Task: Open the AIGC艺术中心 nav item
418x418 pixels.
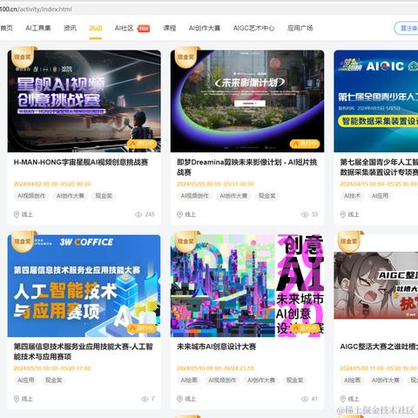Action: click(x=253, y=28)
